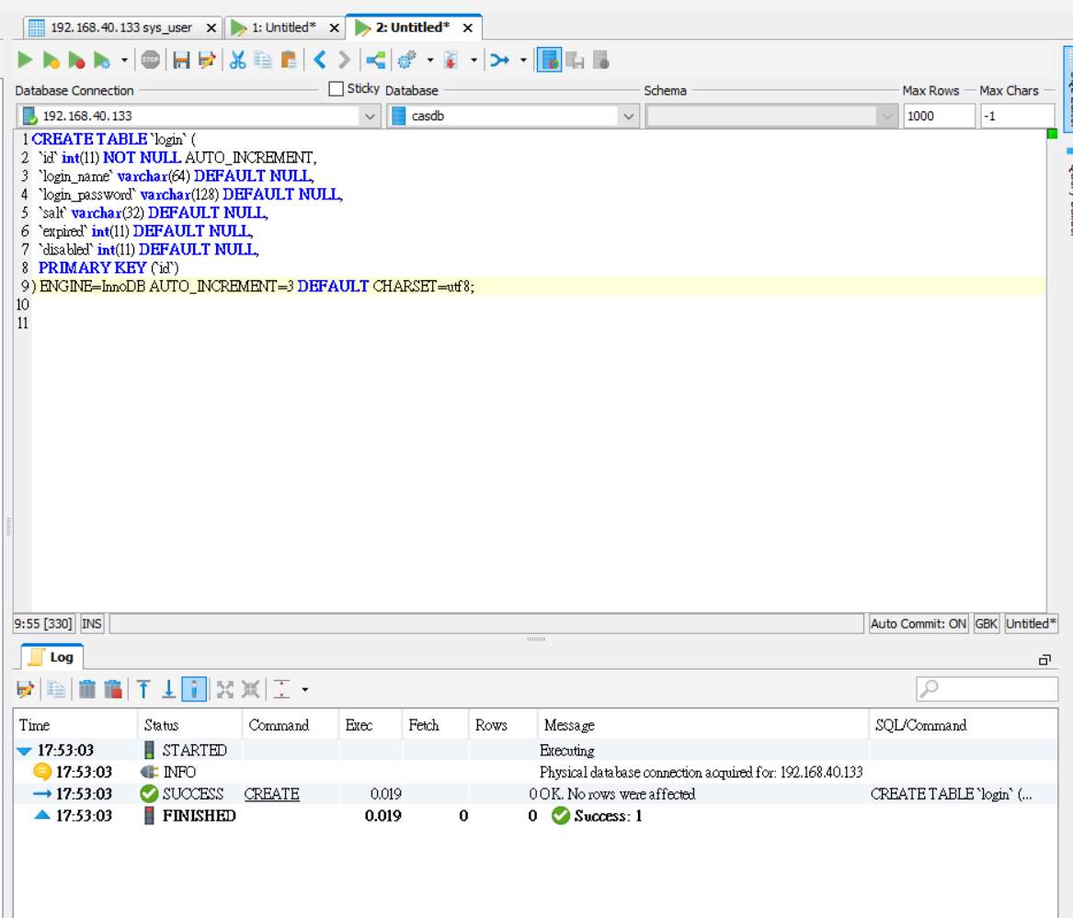1073x918 pixels.
Task: Click the CREATE command link in the log
Action: coord(271,794)
